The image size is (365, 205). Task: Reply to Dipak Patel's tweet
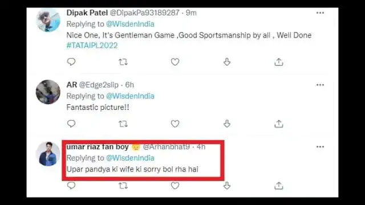71,62
